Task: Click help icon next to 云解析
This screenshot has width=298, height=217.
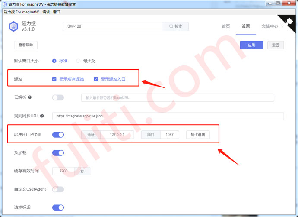Action: point(30,97)
